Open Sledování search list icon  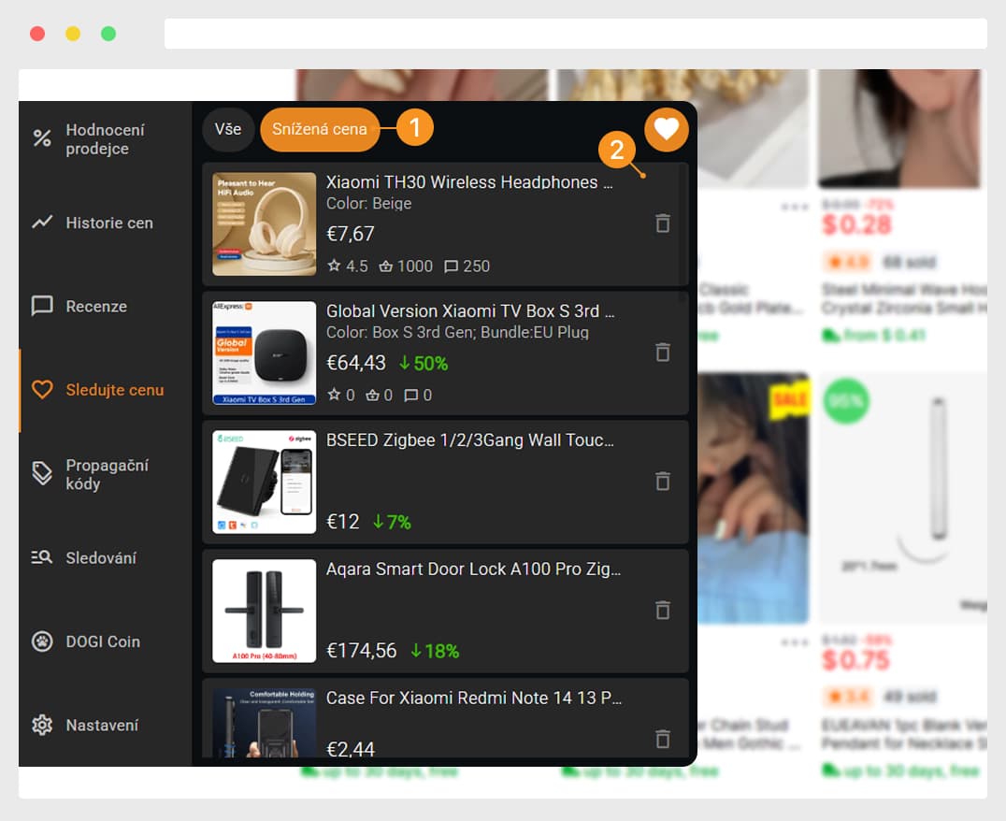42,557
